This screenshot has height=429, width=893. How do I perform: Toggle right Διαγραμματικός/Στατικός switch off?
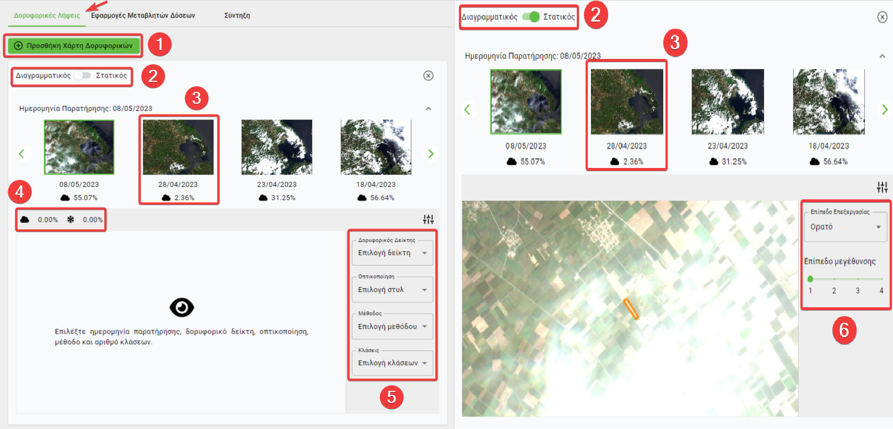(x=531, y=17)
